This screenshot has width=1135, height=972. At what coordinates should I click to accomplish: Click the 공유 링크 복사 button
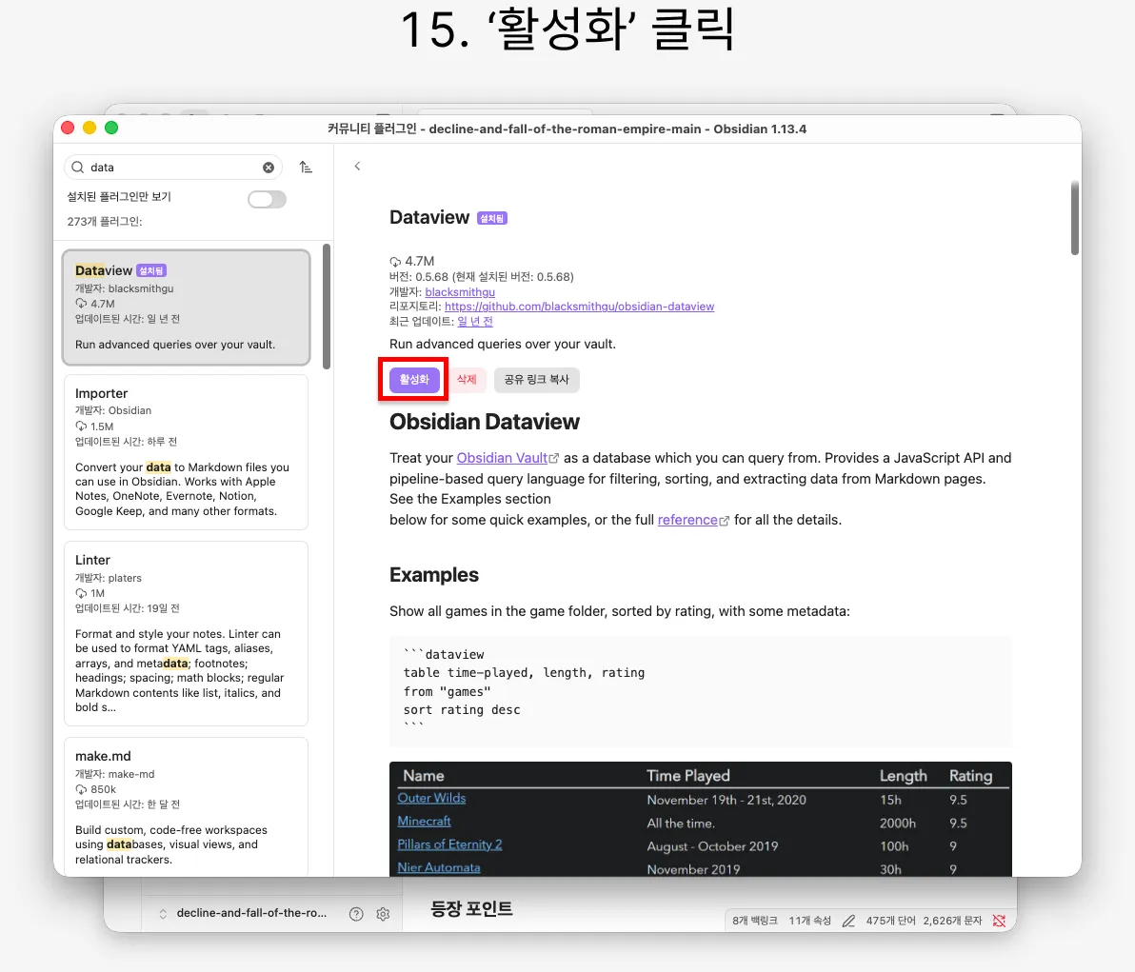pos(536,379)
